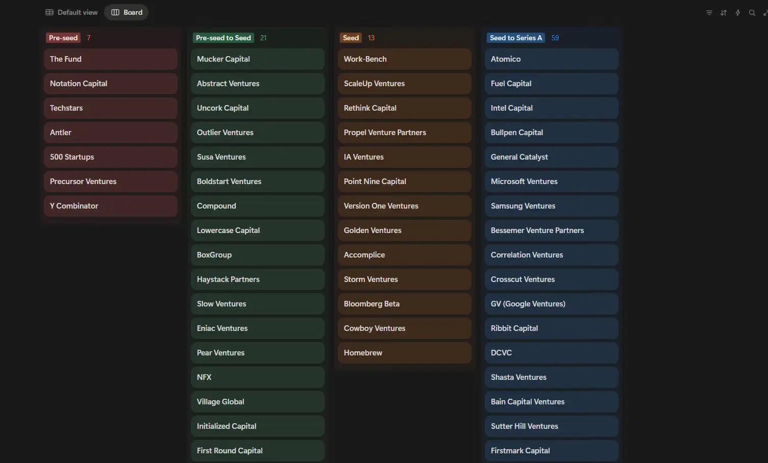Click the sort arrows icon
The height and width of the screenshot is (463, 768).
(723, 12)
